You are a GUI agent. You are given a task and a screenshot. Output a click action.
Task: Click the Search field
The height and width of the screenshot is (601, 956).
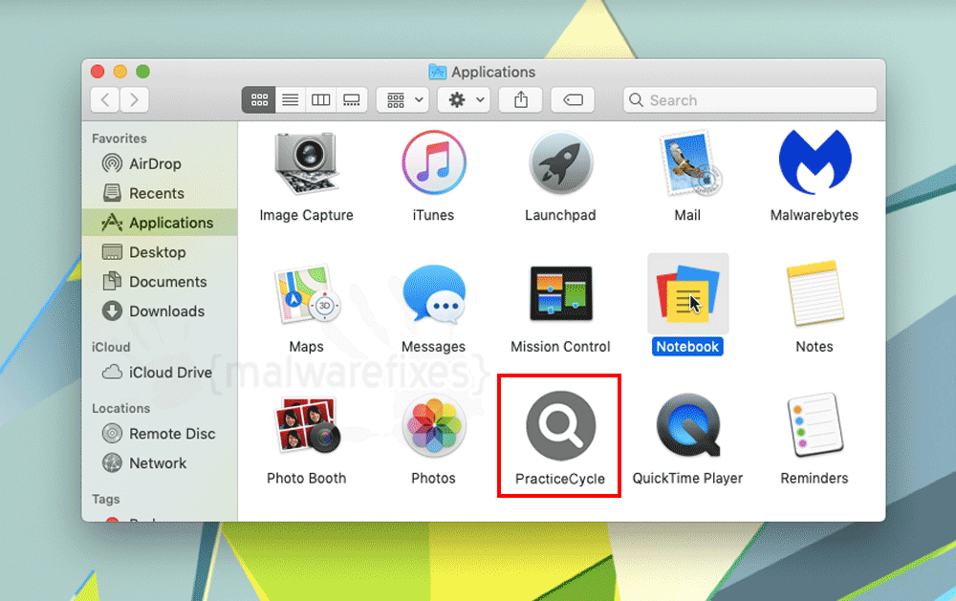click(x=750, y=100)
